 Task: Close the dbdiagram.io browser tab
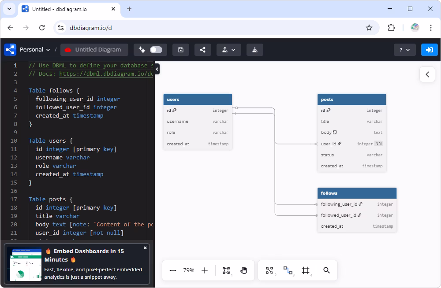113,9
